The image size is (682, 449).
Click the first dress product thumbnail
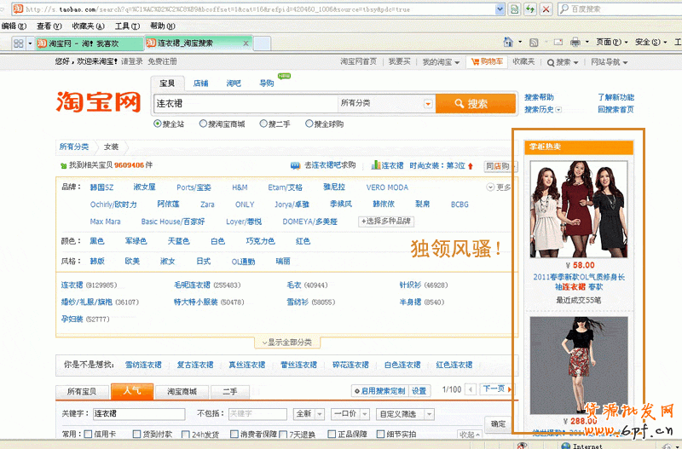pos(577,207)
